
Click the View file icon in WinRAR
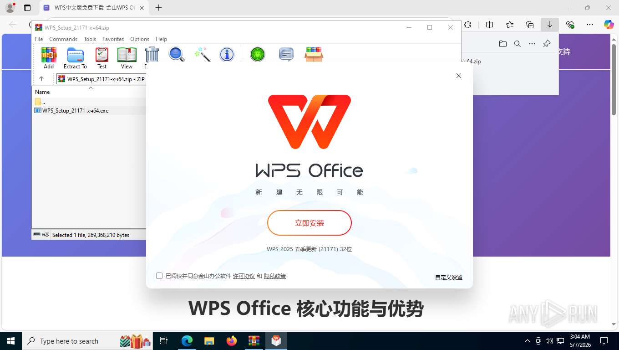point(127,58)
